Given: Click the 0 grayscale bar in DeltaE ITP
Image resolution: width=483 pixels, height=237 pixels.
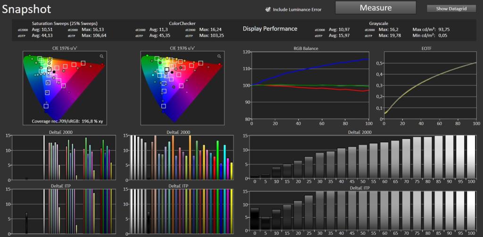Looking at the screenshot, I should 254,219.
